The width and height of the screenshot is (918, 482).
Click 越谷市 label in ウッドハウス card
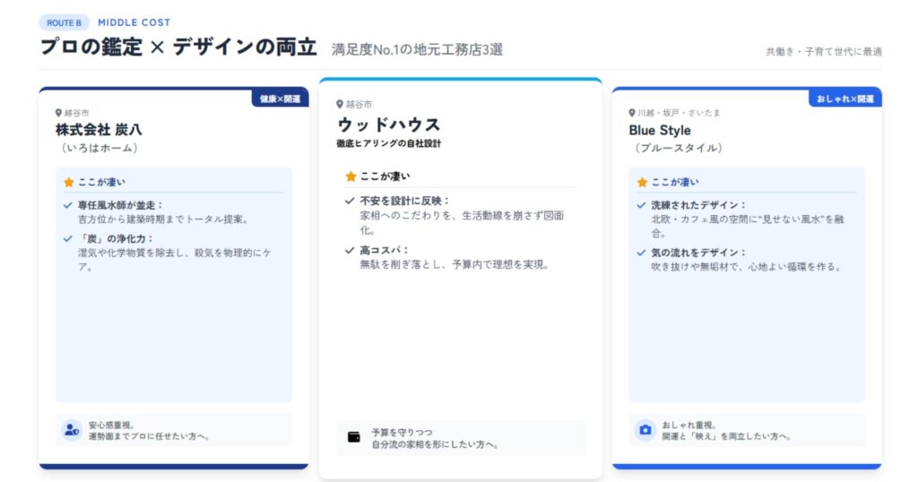pos(359,104)
